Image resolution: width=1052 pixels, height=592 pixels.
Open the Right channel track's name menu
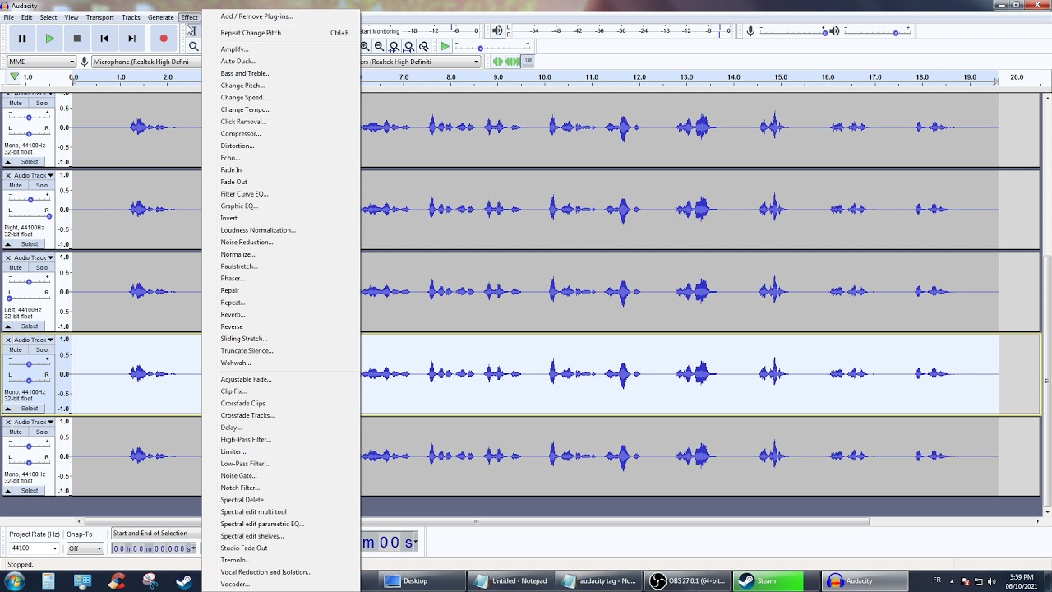pyautogui.click(x=33, y=175)
